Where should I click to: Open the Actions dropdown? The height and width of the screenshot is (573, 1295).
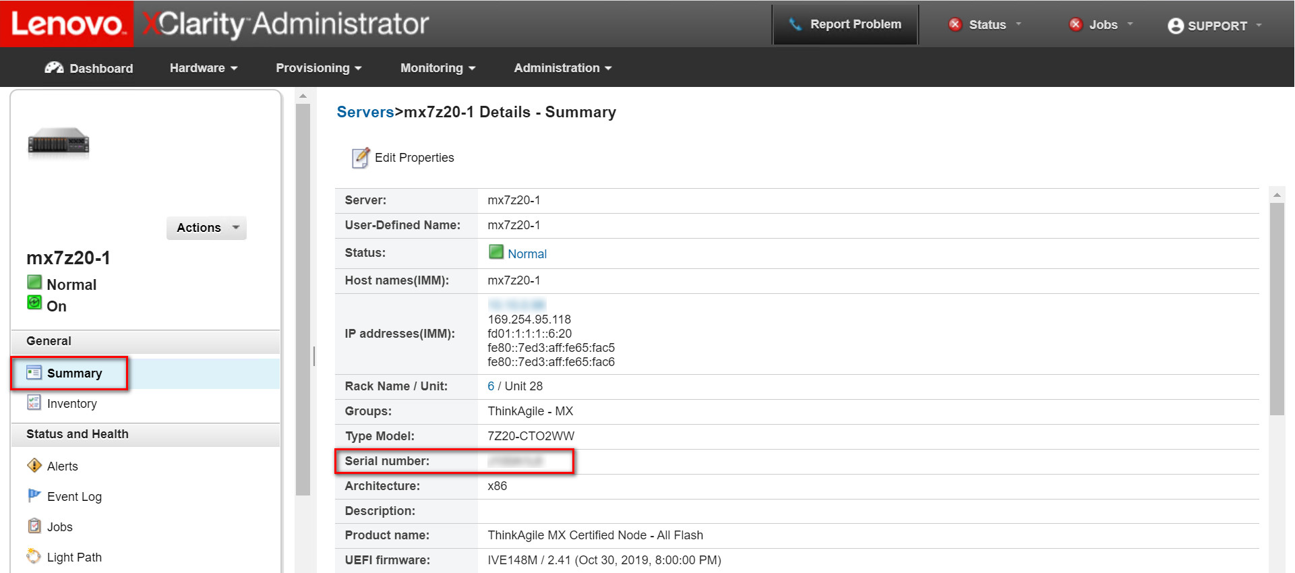pos(206,228)
